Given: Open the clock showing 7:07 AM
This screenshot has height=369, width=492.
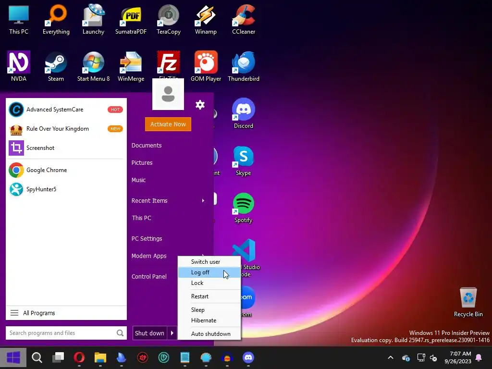Looking at the screenshot, I should (x=458, y=357).
